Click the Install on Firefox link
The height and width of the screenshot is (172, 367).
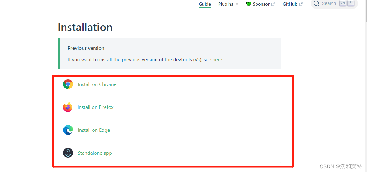(96, 107)
